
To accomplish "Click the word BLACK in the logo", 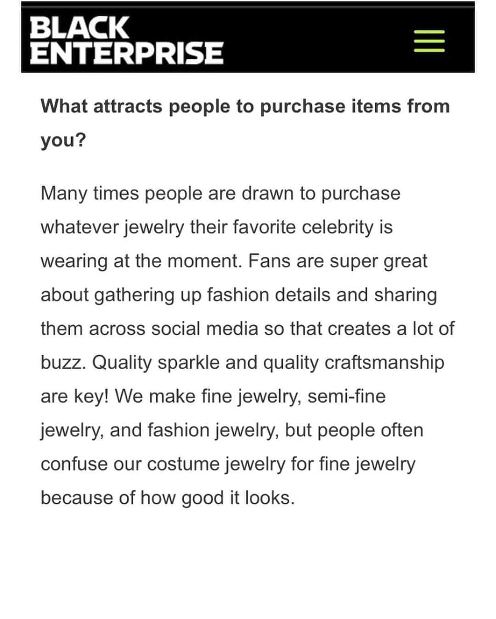I will [79, 28].
